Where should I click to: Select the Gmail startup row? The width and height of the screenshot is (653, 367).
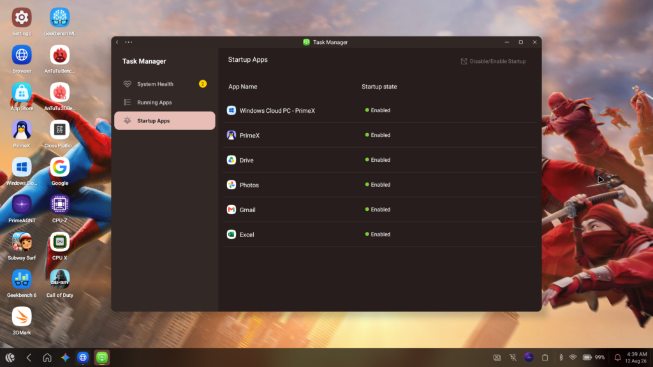380,210
